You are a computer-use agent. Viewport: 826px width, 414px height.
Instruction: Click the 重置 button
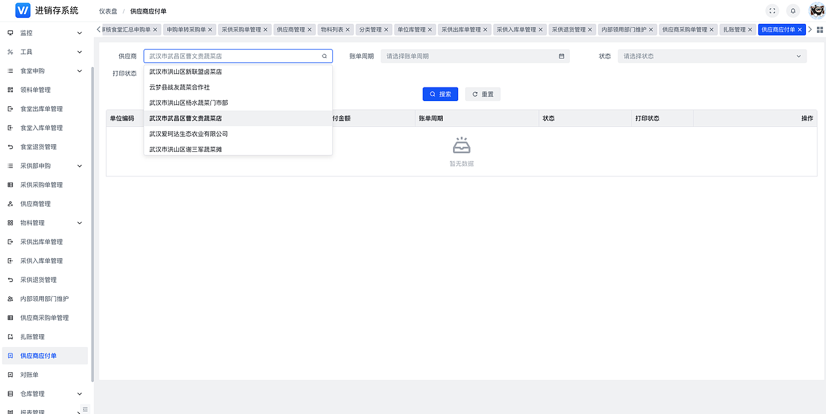coord(483,94)
